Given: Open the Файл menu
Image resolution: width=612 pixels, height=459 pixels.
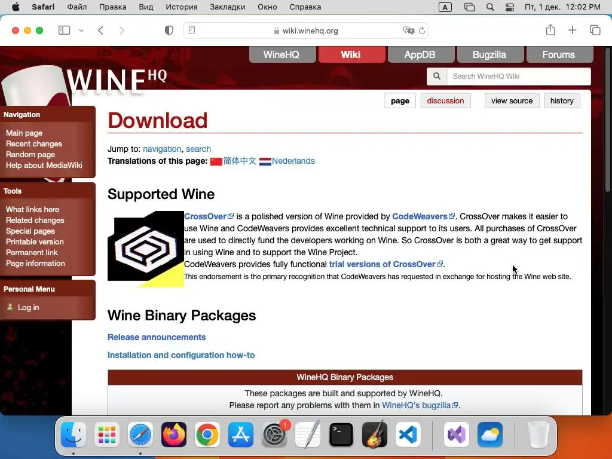Looking at the screenshot, I should (77, 7).
